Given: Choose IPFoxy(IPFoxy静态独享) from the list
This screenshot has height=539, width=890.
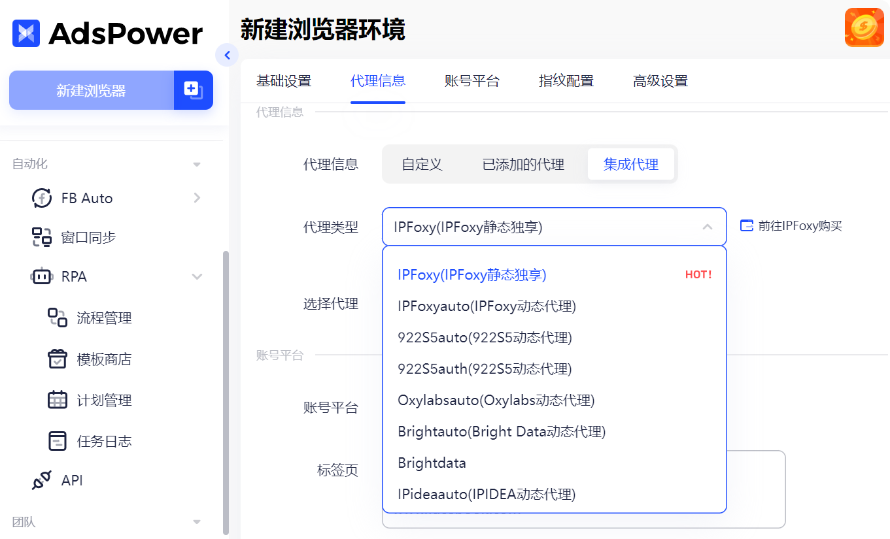Looking at the screenshot, I should point(555,275).
